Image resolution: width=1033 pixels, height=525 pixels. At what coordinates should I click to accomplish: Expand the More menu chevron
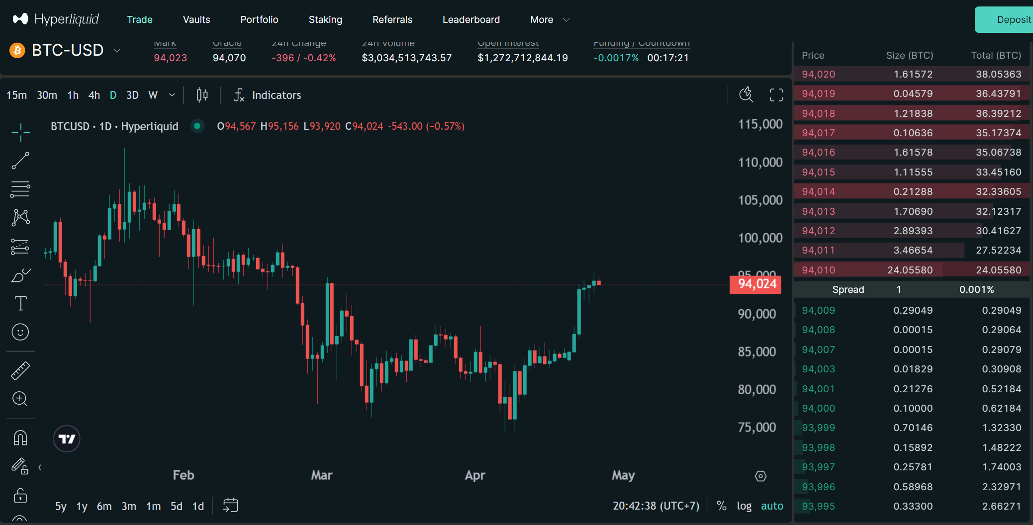566,20
